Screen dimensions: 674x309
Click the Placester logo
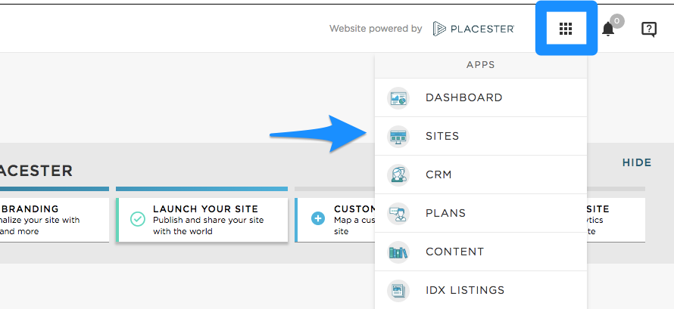point(473,29)
